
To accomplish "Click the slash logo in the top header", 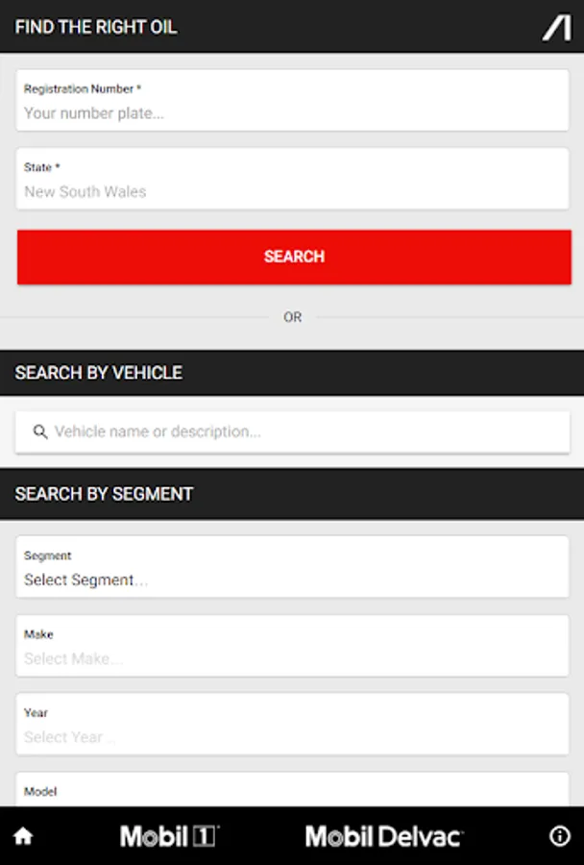I will point(556,28).
